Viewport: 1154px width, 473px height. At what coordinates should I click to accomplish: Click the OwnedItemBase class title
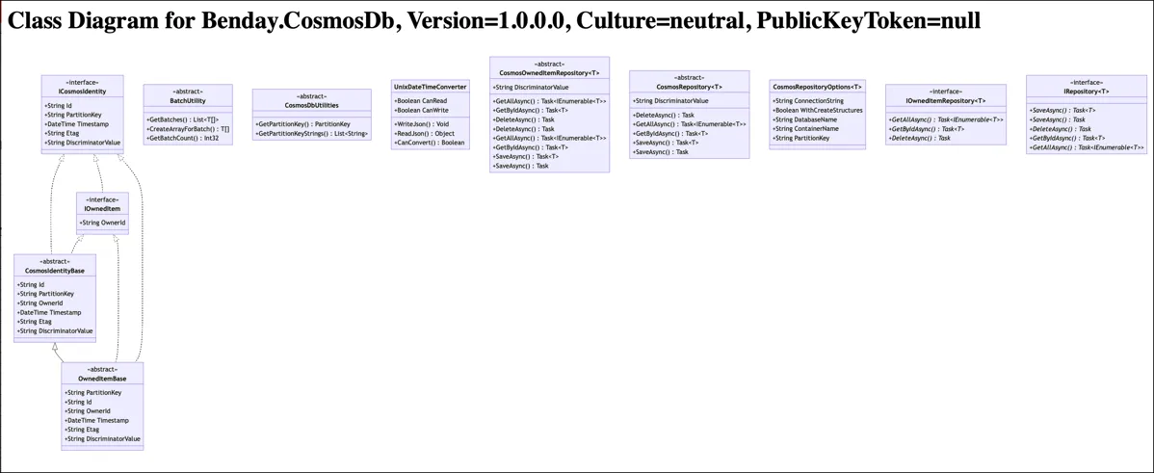(102, 379)
